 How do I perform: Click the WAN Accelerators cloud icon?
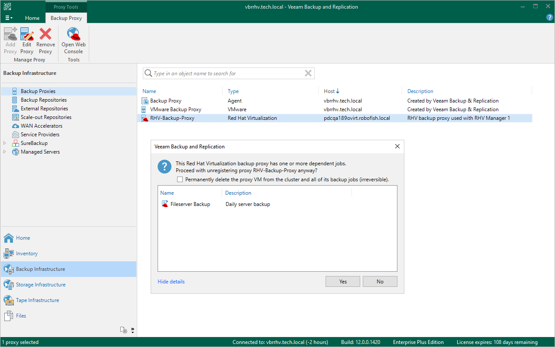pyautogui.click(x=15, y=126)
